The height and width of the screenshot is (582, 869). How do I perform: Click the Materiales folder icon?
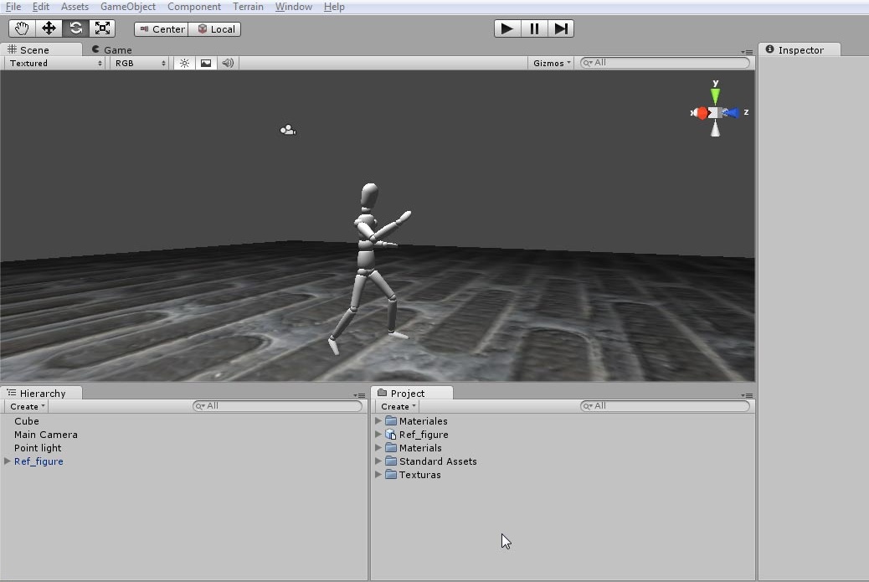(x=391, y=420)
